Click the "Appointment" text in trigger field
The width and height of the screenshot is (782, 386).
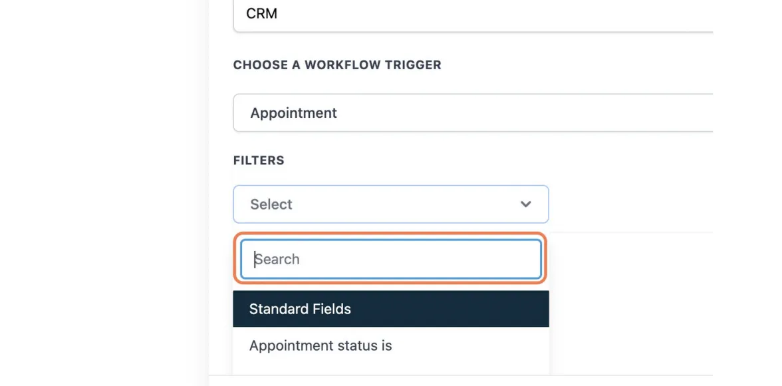[x=293, y=113]
